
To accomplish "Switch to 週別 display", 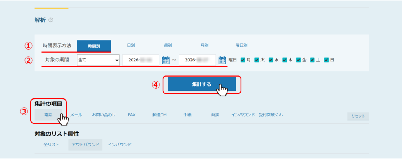I will point(168,46).
